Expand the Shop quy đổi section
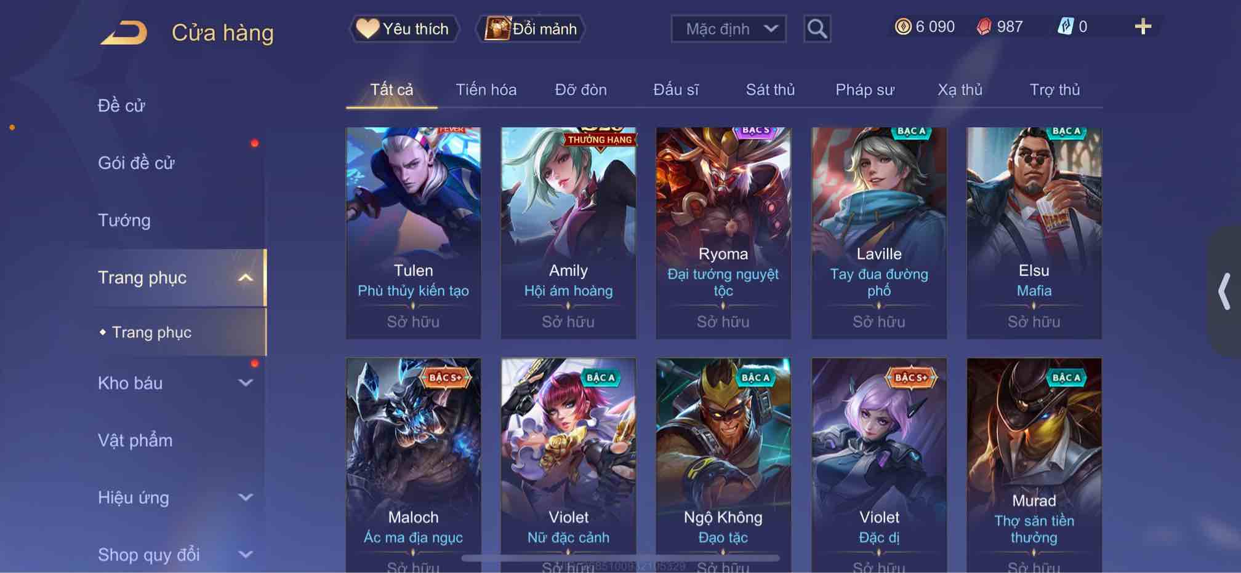The height and width of the screenshot is (573, 1241). [245, 555]
